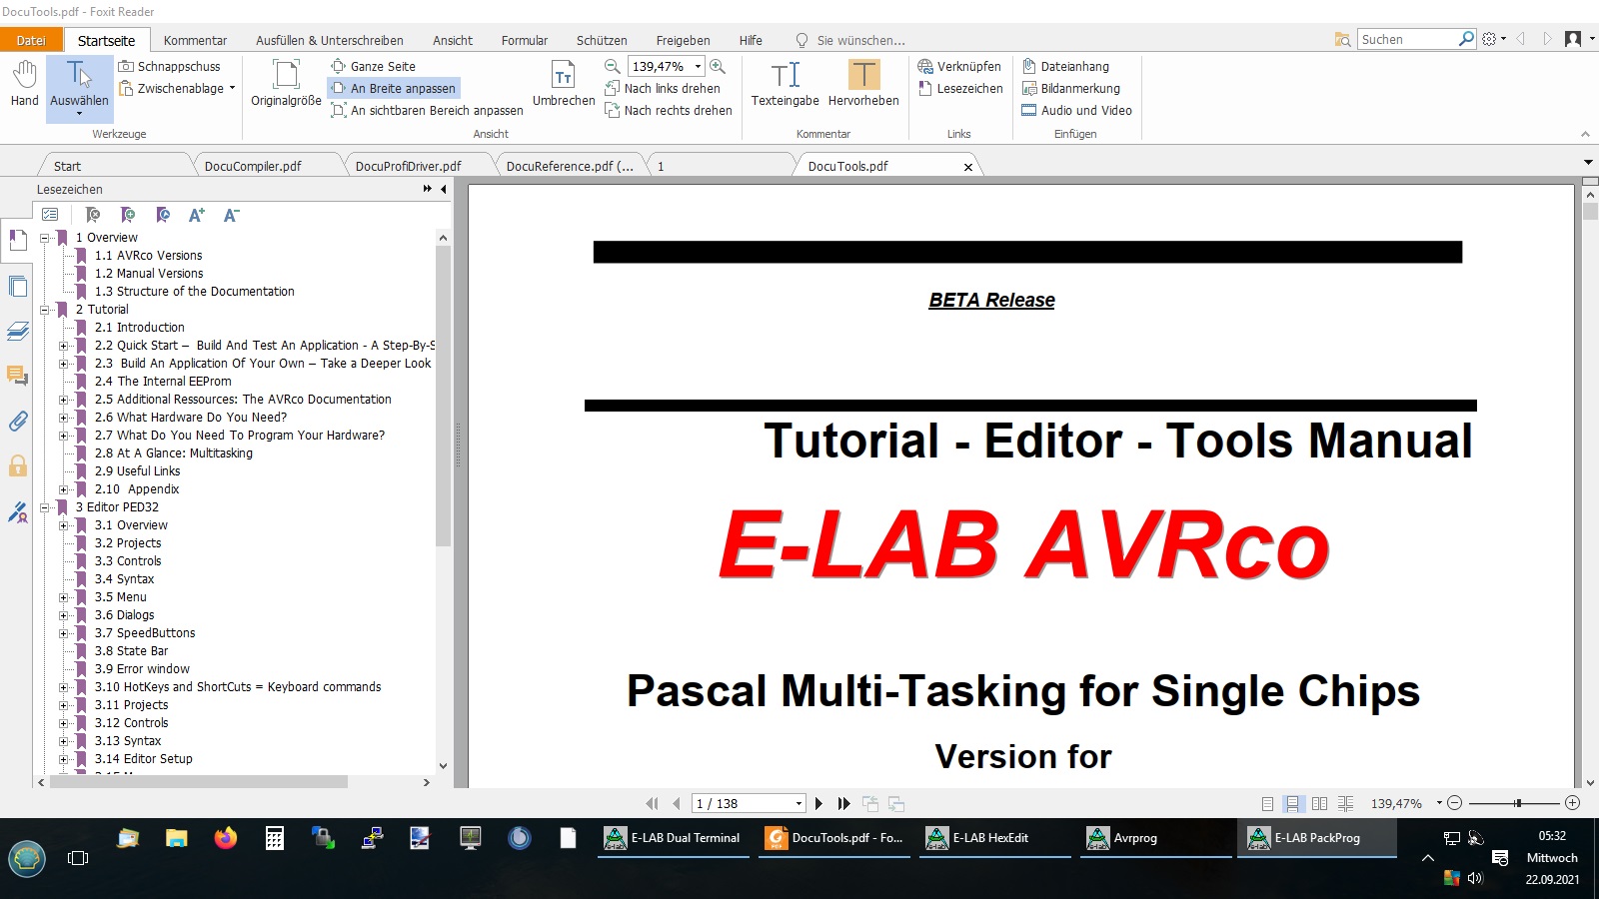Rotate page Nach links drehen
The image size is (1599, 899).
(x=662, y=88)
